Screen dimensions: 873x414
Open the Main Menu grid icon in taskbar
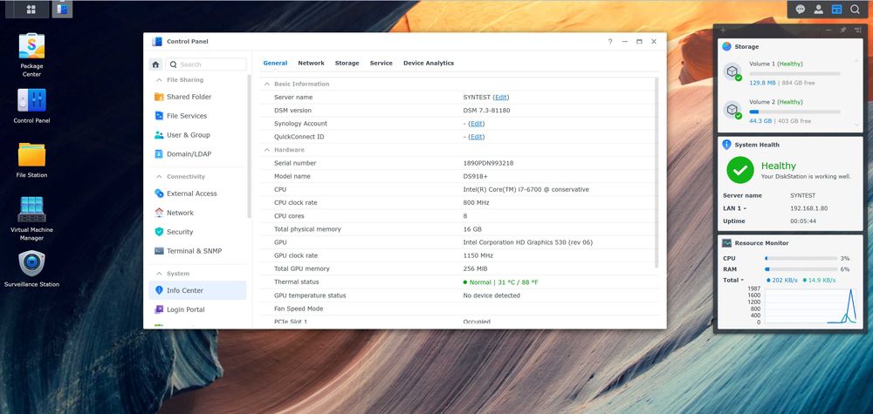tap(31, 10)
